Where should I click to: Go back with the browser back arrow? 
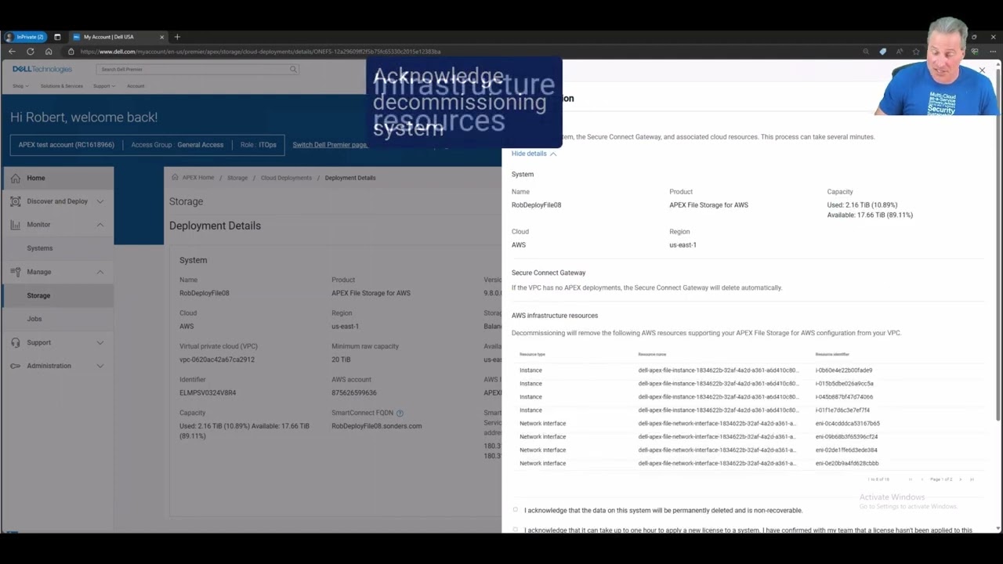[12, 52]
